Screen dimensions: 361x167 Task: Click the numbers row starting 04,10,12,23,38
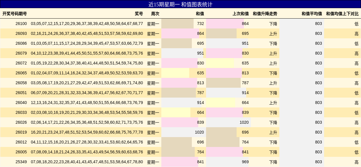point(87,53)
